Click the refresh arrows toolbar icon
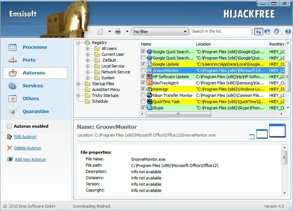 click(259, 31)
